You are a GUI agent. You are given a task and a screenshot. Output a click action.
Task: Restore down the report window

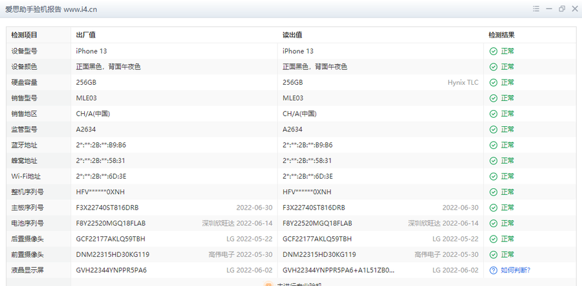point(561,9)
